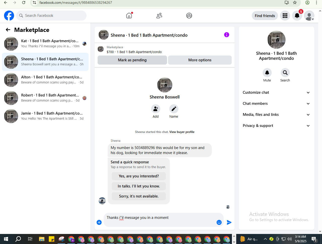322x244 pixels.
Task: Click the Mark as pending button
Action: tap(132, 60)
